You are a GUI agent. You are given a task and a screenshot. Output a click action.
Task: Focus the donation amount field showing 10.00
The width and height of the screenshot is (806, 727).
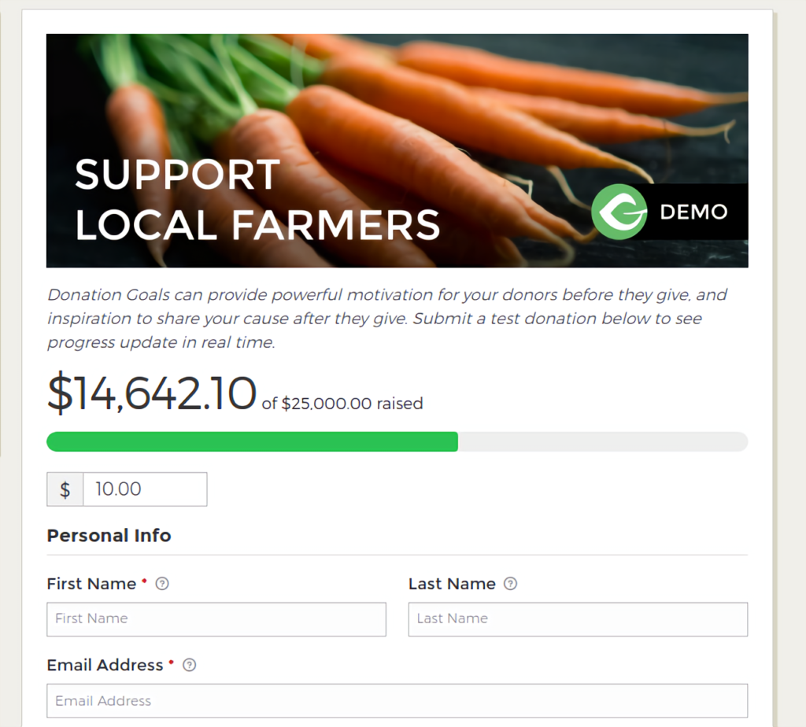click(x=145, y=489)
